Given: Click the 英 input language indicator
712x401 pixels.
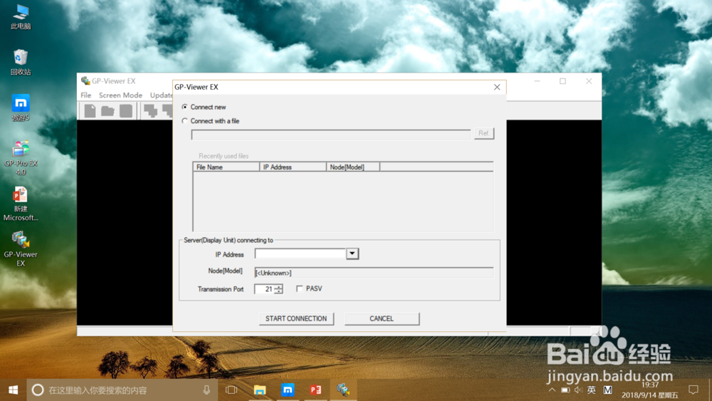Looking at the screenshot, I should 591,390.
